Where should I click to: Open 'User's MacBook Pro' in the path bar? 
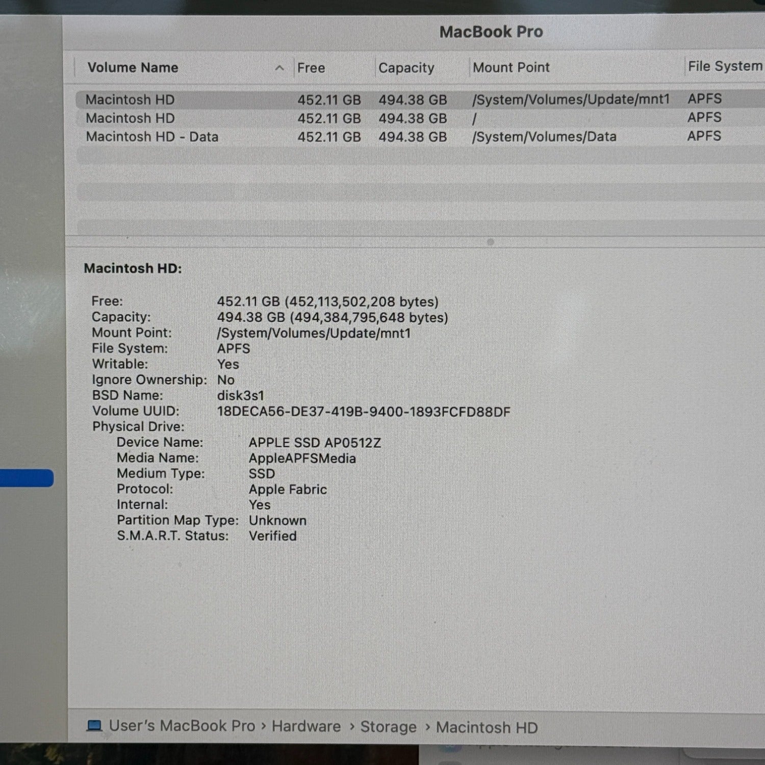click(182, 726)
